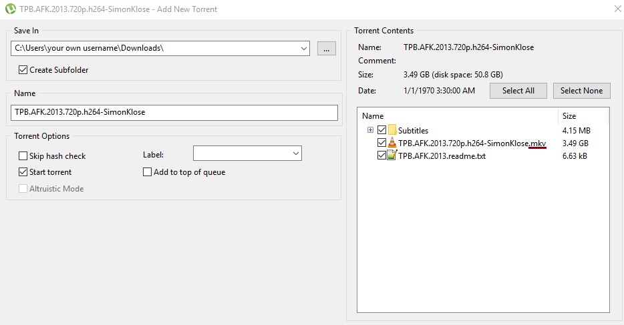This screenshot has width=624, height=325.
Task: Click the torrent name in Torrent Contents
Action: [468, 47]
